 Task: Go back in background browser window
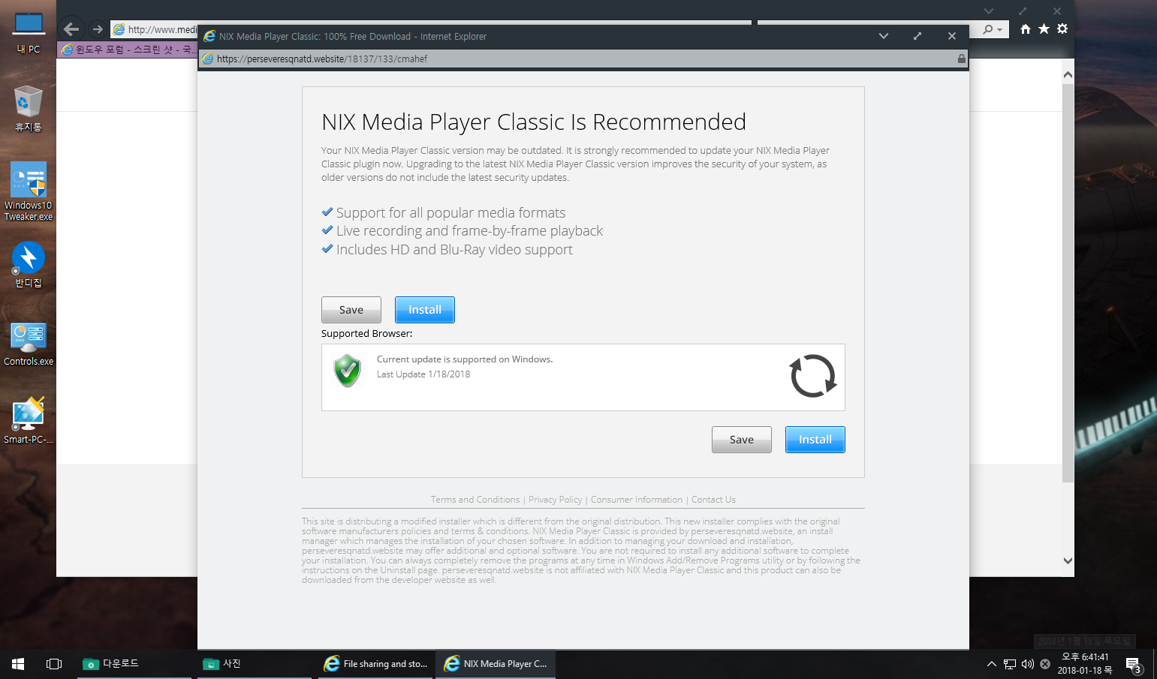pyautogui.click(x=71, y=29)
